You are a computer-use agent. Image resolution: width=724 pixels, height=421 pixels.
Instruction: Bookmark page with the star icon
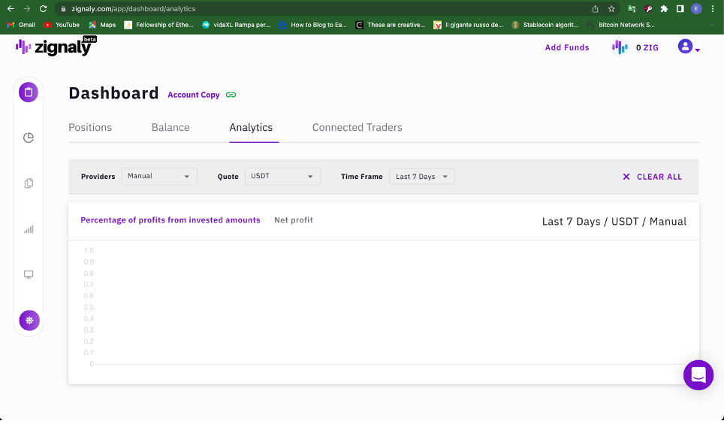coord(611,9)
